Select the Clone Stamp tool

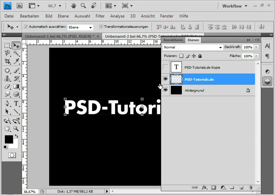7,78
